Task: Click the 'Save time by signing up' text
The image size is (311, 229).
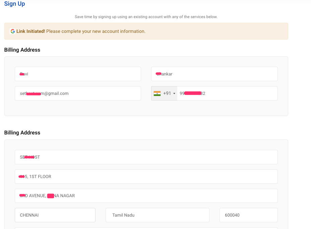Action: 146,17
